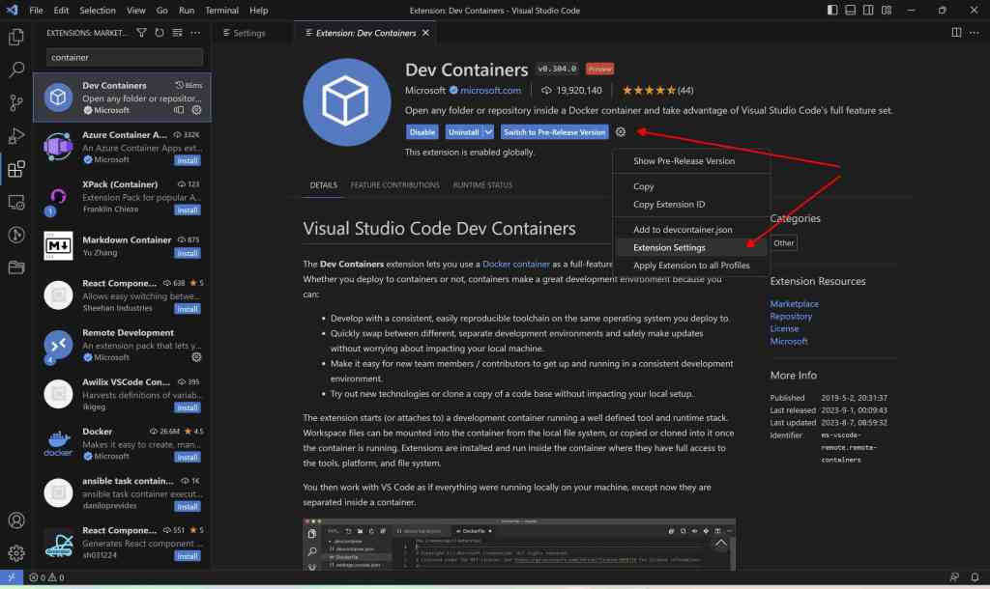Select Show Pre-Release Version menu entry
This screenshot has width=990, height=589.
[691, 161]
